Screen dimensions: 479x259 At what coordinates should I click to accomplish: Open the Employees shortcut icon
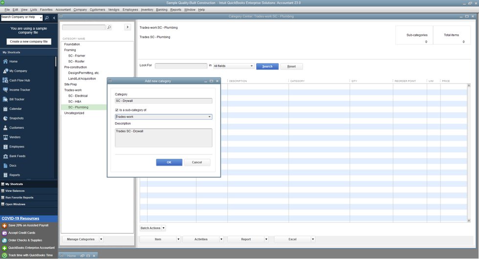(x=5, y=147)
